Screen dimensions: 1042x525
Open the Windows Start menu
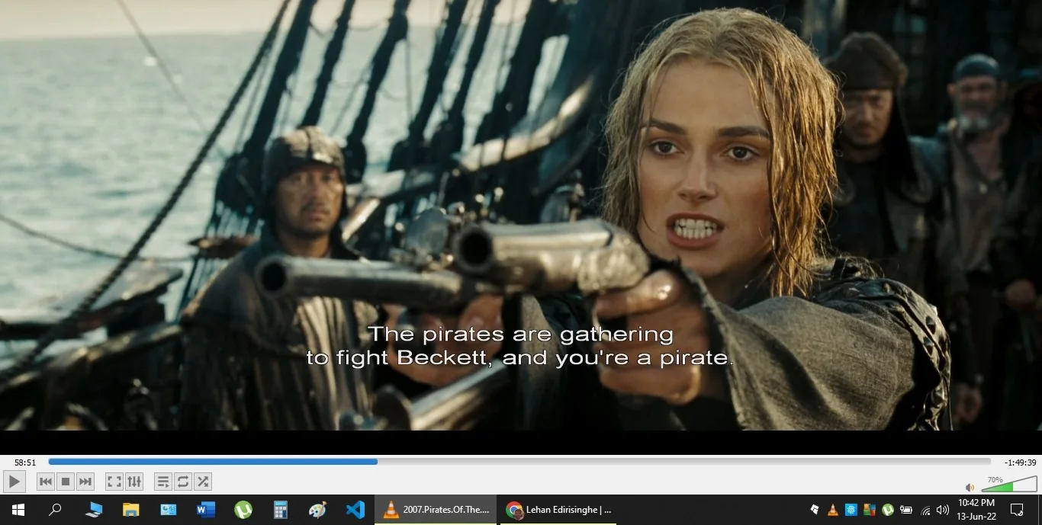coord(18,510)
